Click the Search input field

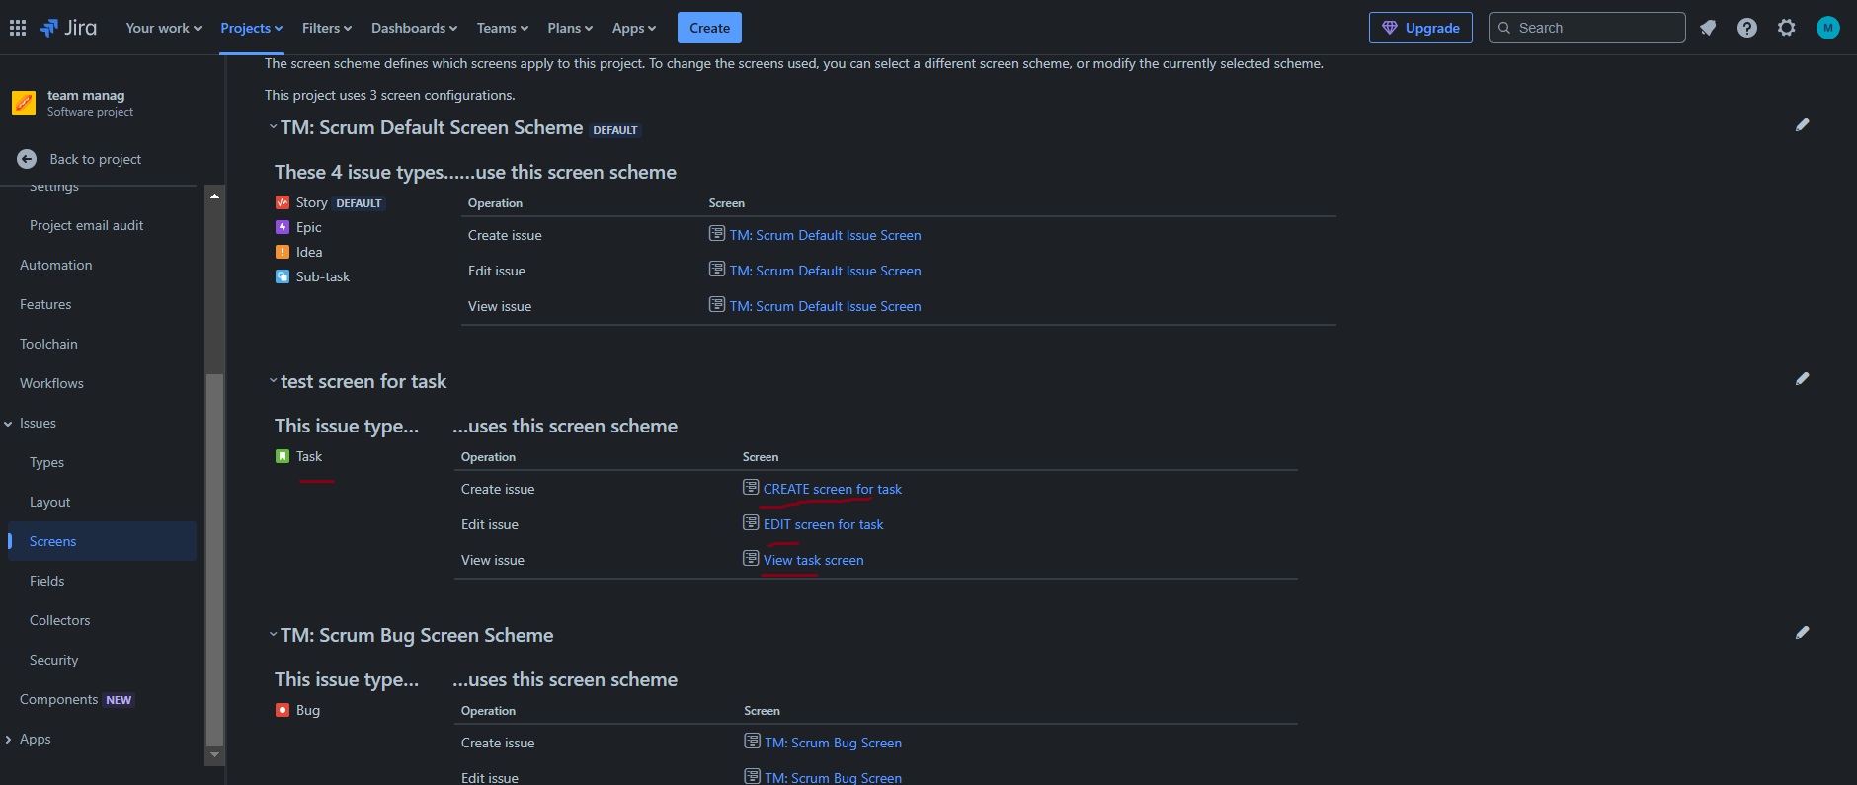(x=1586, y=28)
